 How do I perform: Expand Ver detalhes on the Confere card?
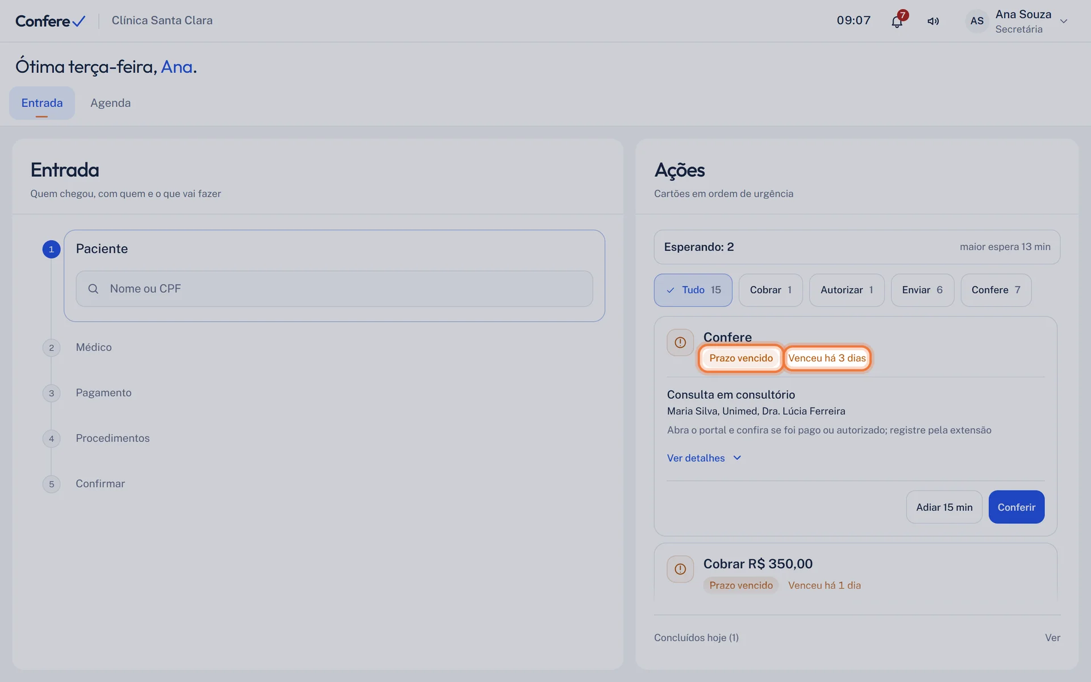click(x=704, y=458)
